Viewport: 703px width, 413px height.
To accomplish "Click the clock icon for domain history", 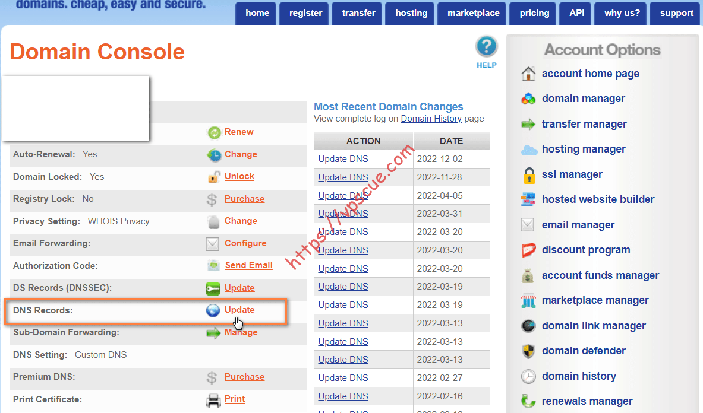I will [x=529, y=376].
